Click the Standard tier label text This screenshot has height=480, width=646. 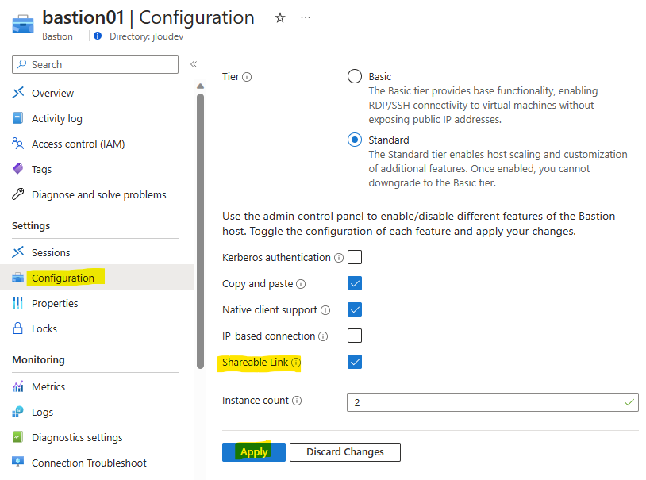tap(389, 140)
